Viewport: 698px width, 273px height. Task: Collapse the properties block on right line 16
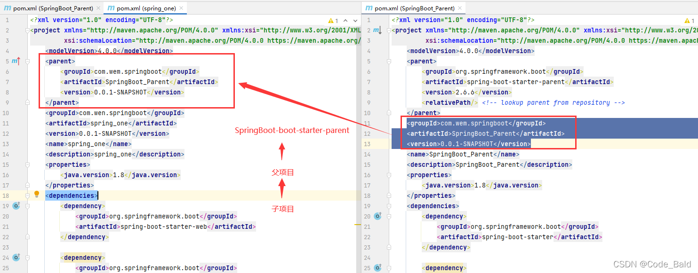pos(389,175)
